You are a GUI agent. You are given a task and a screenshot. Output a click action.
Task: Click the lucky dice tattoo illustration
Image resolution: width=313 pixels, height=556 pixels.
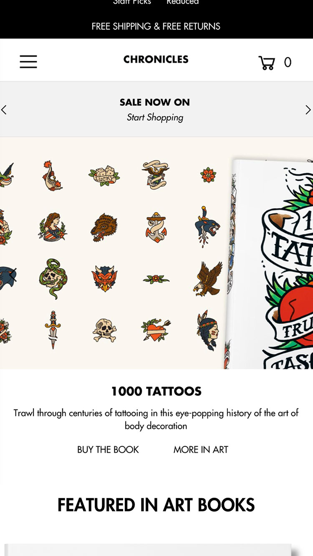pos(104,175)
